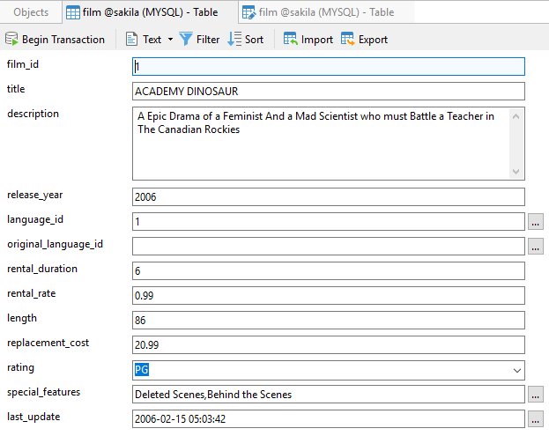The height and width of the screenshot is (436, 549).
Task: Open the Filter funnel tool
Action: pos(186,39)
